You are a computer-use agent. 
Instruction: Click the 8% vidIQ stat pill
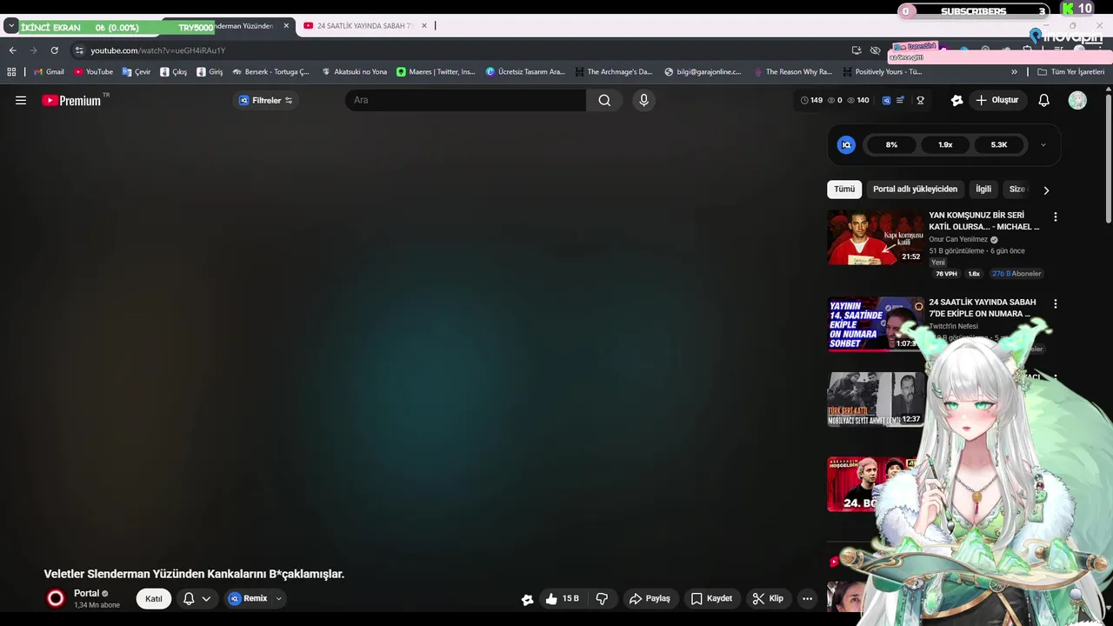[x=891, y=145]
